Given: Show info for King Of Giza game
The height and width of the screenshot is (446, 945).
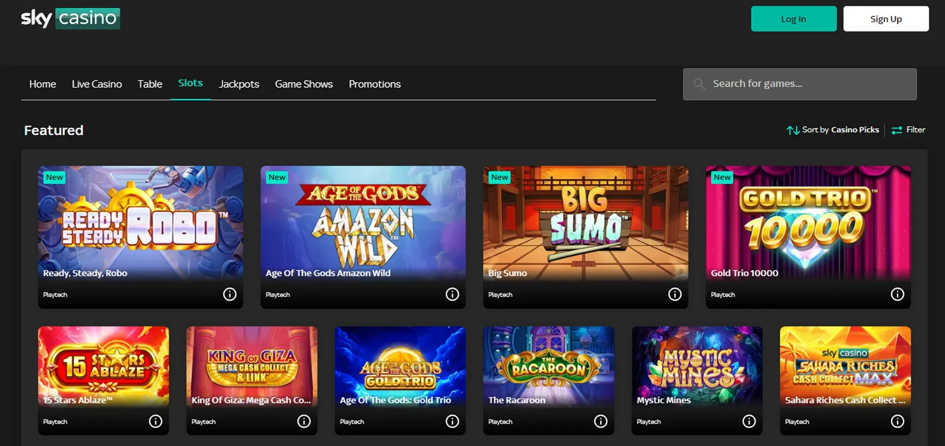Looking at the screenshot, I should [x=304, y=421].
